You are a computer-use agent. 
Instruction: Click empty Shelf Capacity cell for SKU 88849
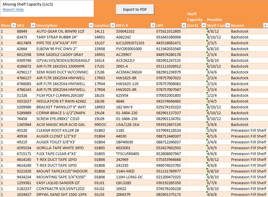[196, 31]
